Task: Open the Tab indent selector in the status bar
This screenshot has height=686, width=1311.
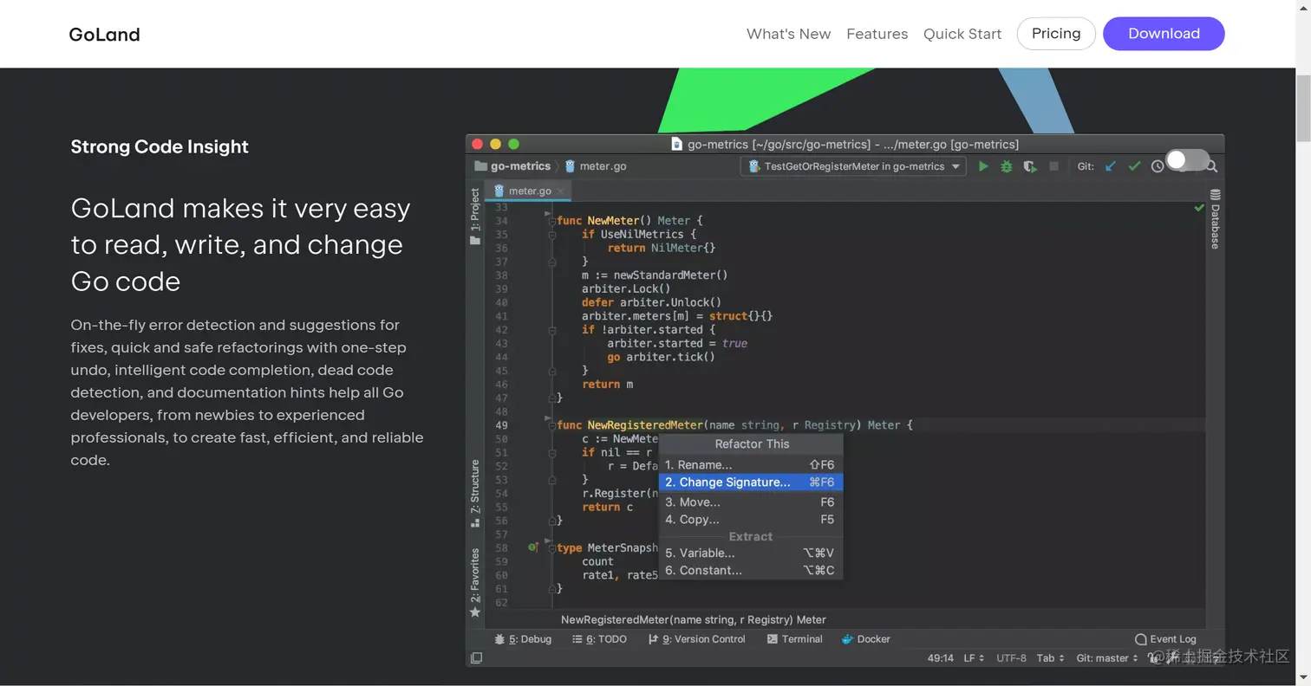Action: pos(1051,658)
